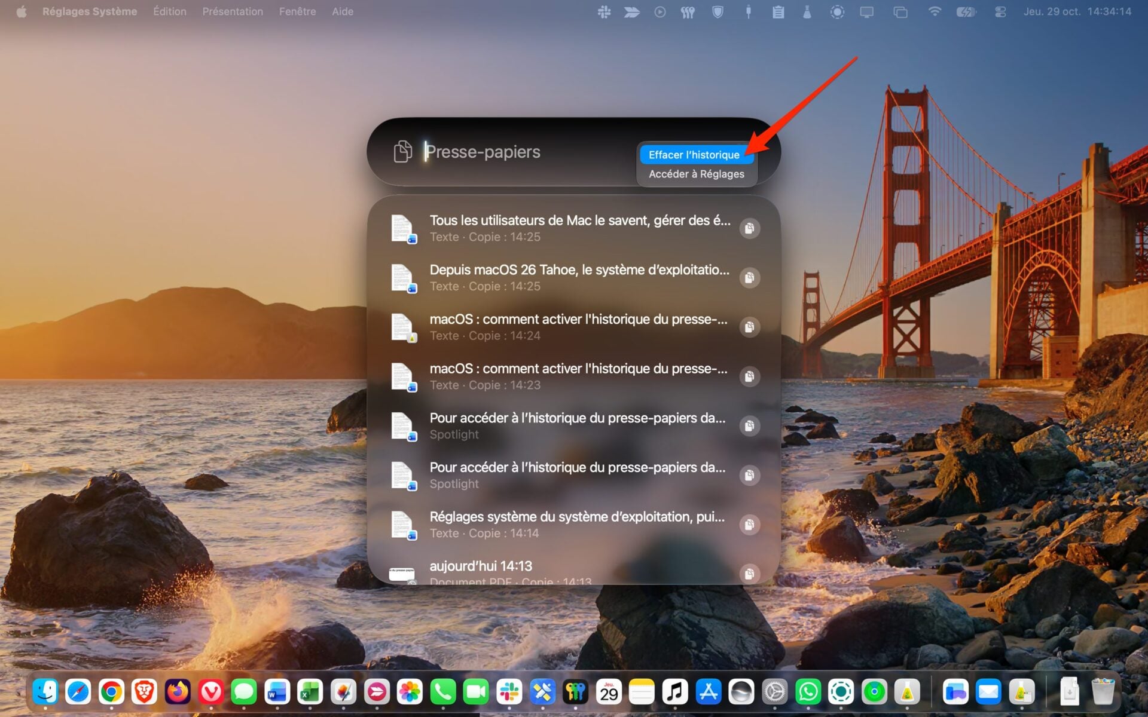Open Music from the Dock
Screen dimensions: 1148x717
pyautogui.click(x=675, y=692)
